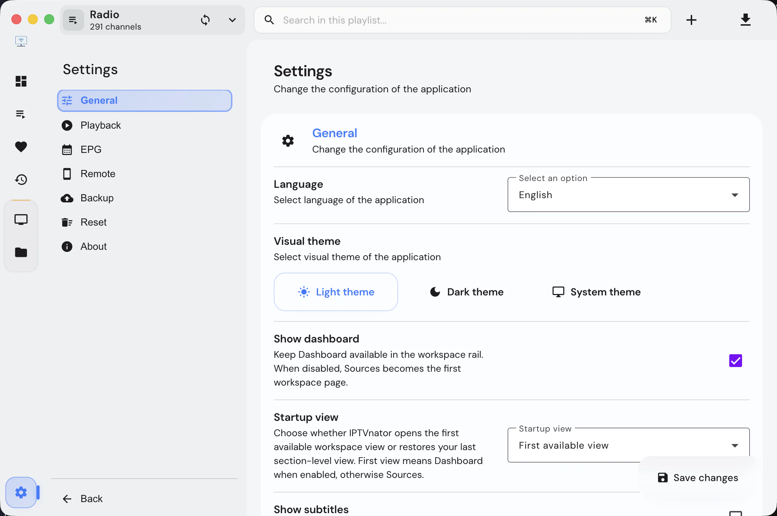Select the TV monitor icon in rail
777x516 pixels.
point(21,220)
